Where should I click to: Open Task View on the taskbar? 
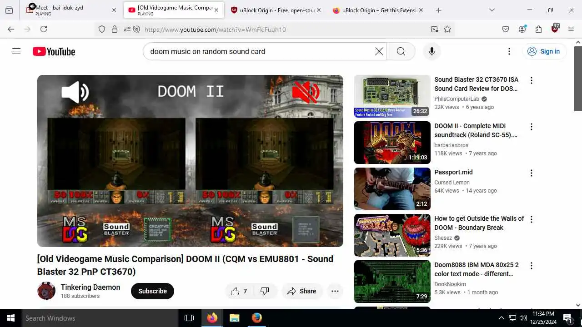coord(189,318)
